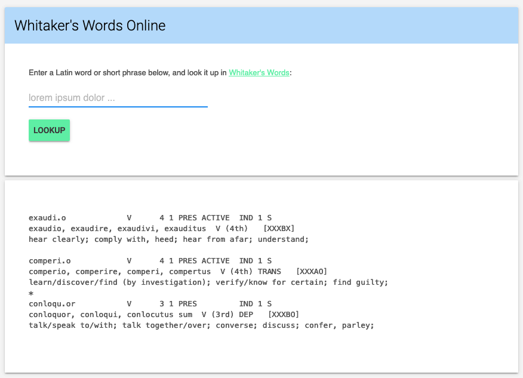Click the 'learn/discover/find' definition line
523x378 pixels.
(x=208, y=282)
